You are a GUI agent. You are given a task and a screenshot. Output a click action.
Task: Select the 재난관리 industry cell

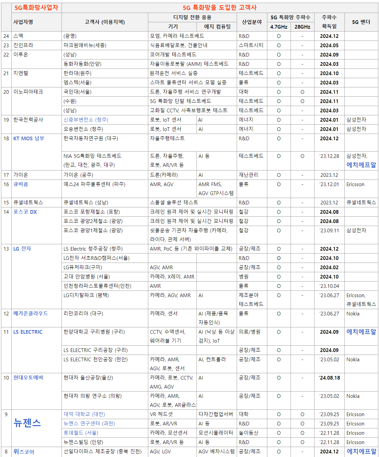(x=252, y=175)
